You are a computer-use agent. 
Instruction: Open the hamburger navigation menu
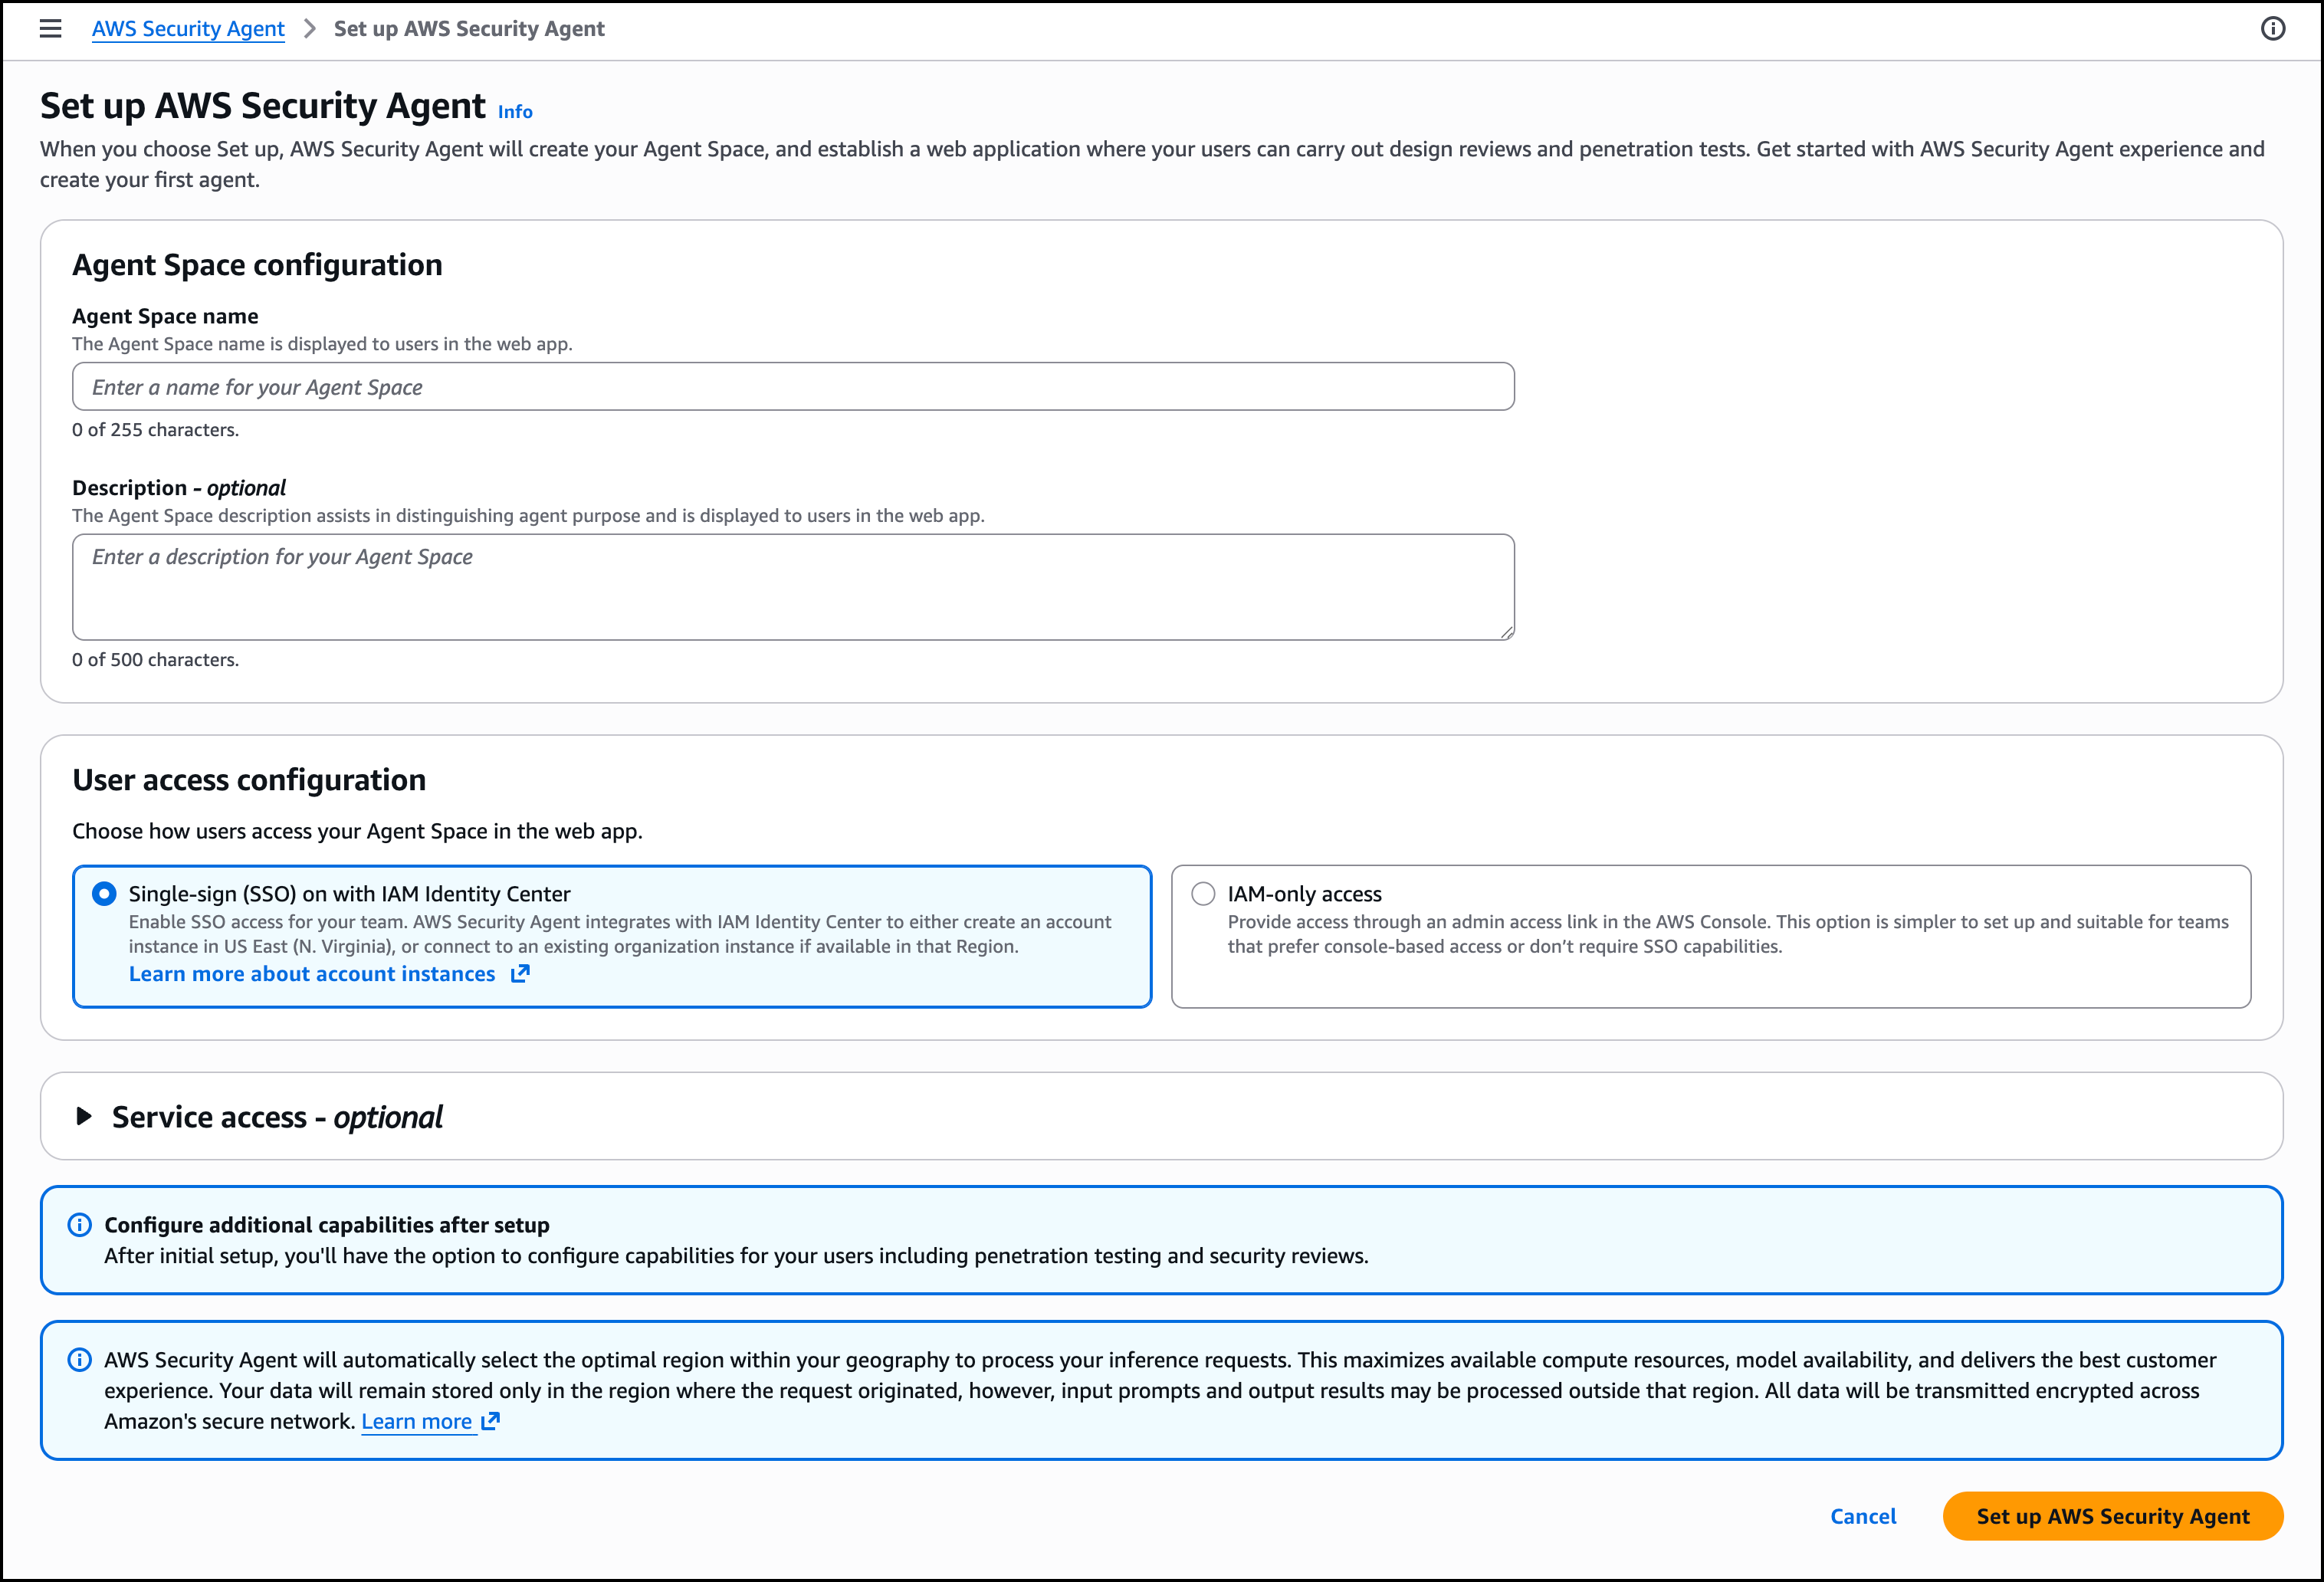click(x=50, y=29)
